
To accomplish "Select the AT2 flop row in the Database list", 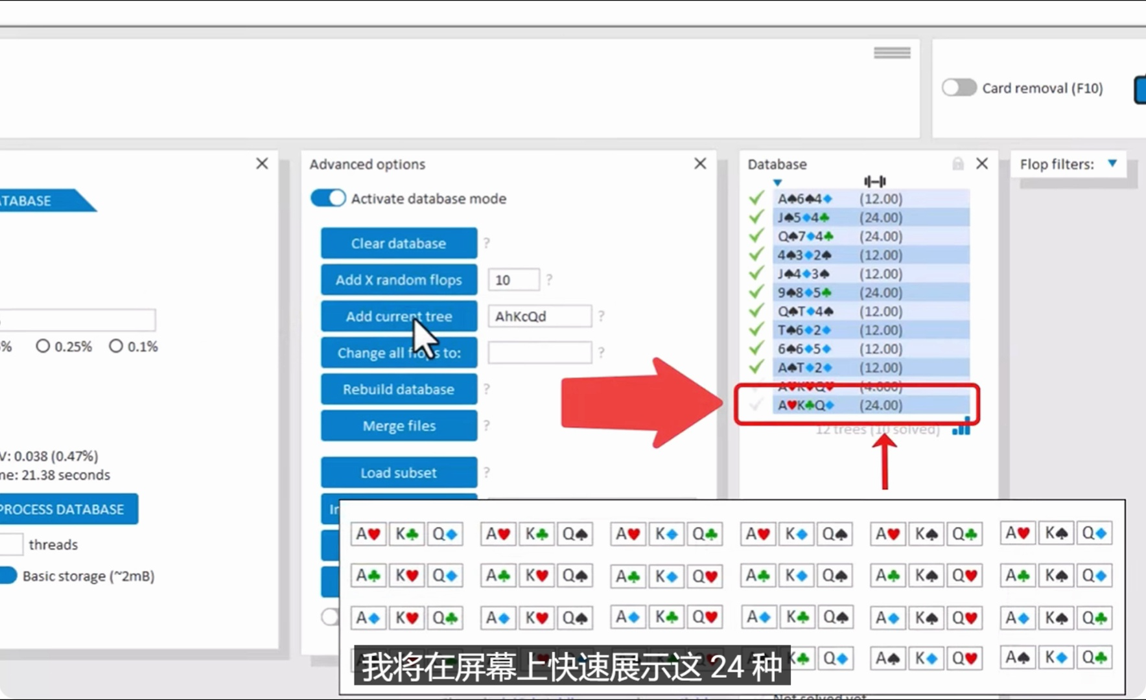I will (871, 367).
